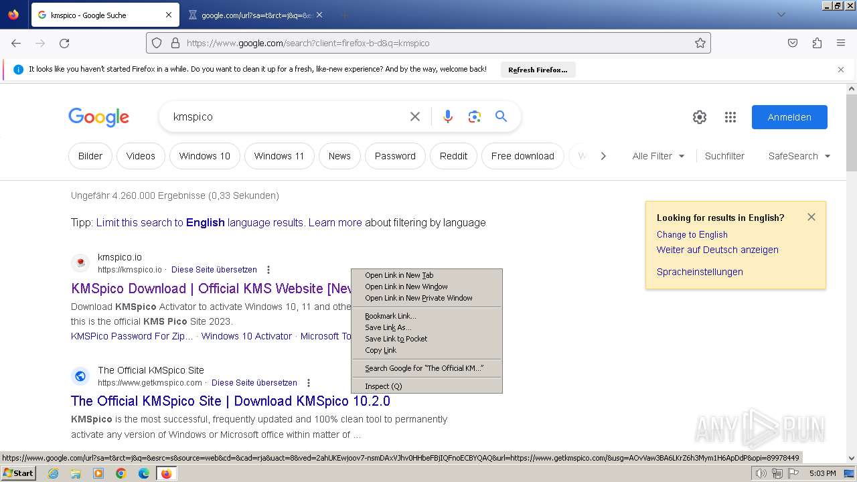This screenshot has width=857, height=482.
Task: Click the Change to English link
Action: pyautogui.click(x=692, y=234)
